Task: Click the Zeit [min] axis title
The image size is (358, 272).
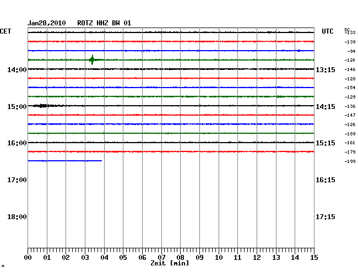Action: [170, 263]
